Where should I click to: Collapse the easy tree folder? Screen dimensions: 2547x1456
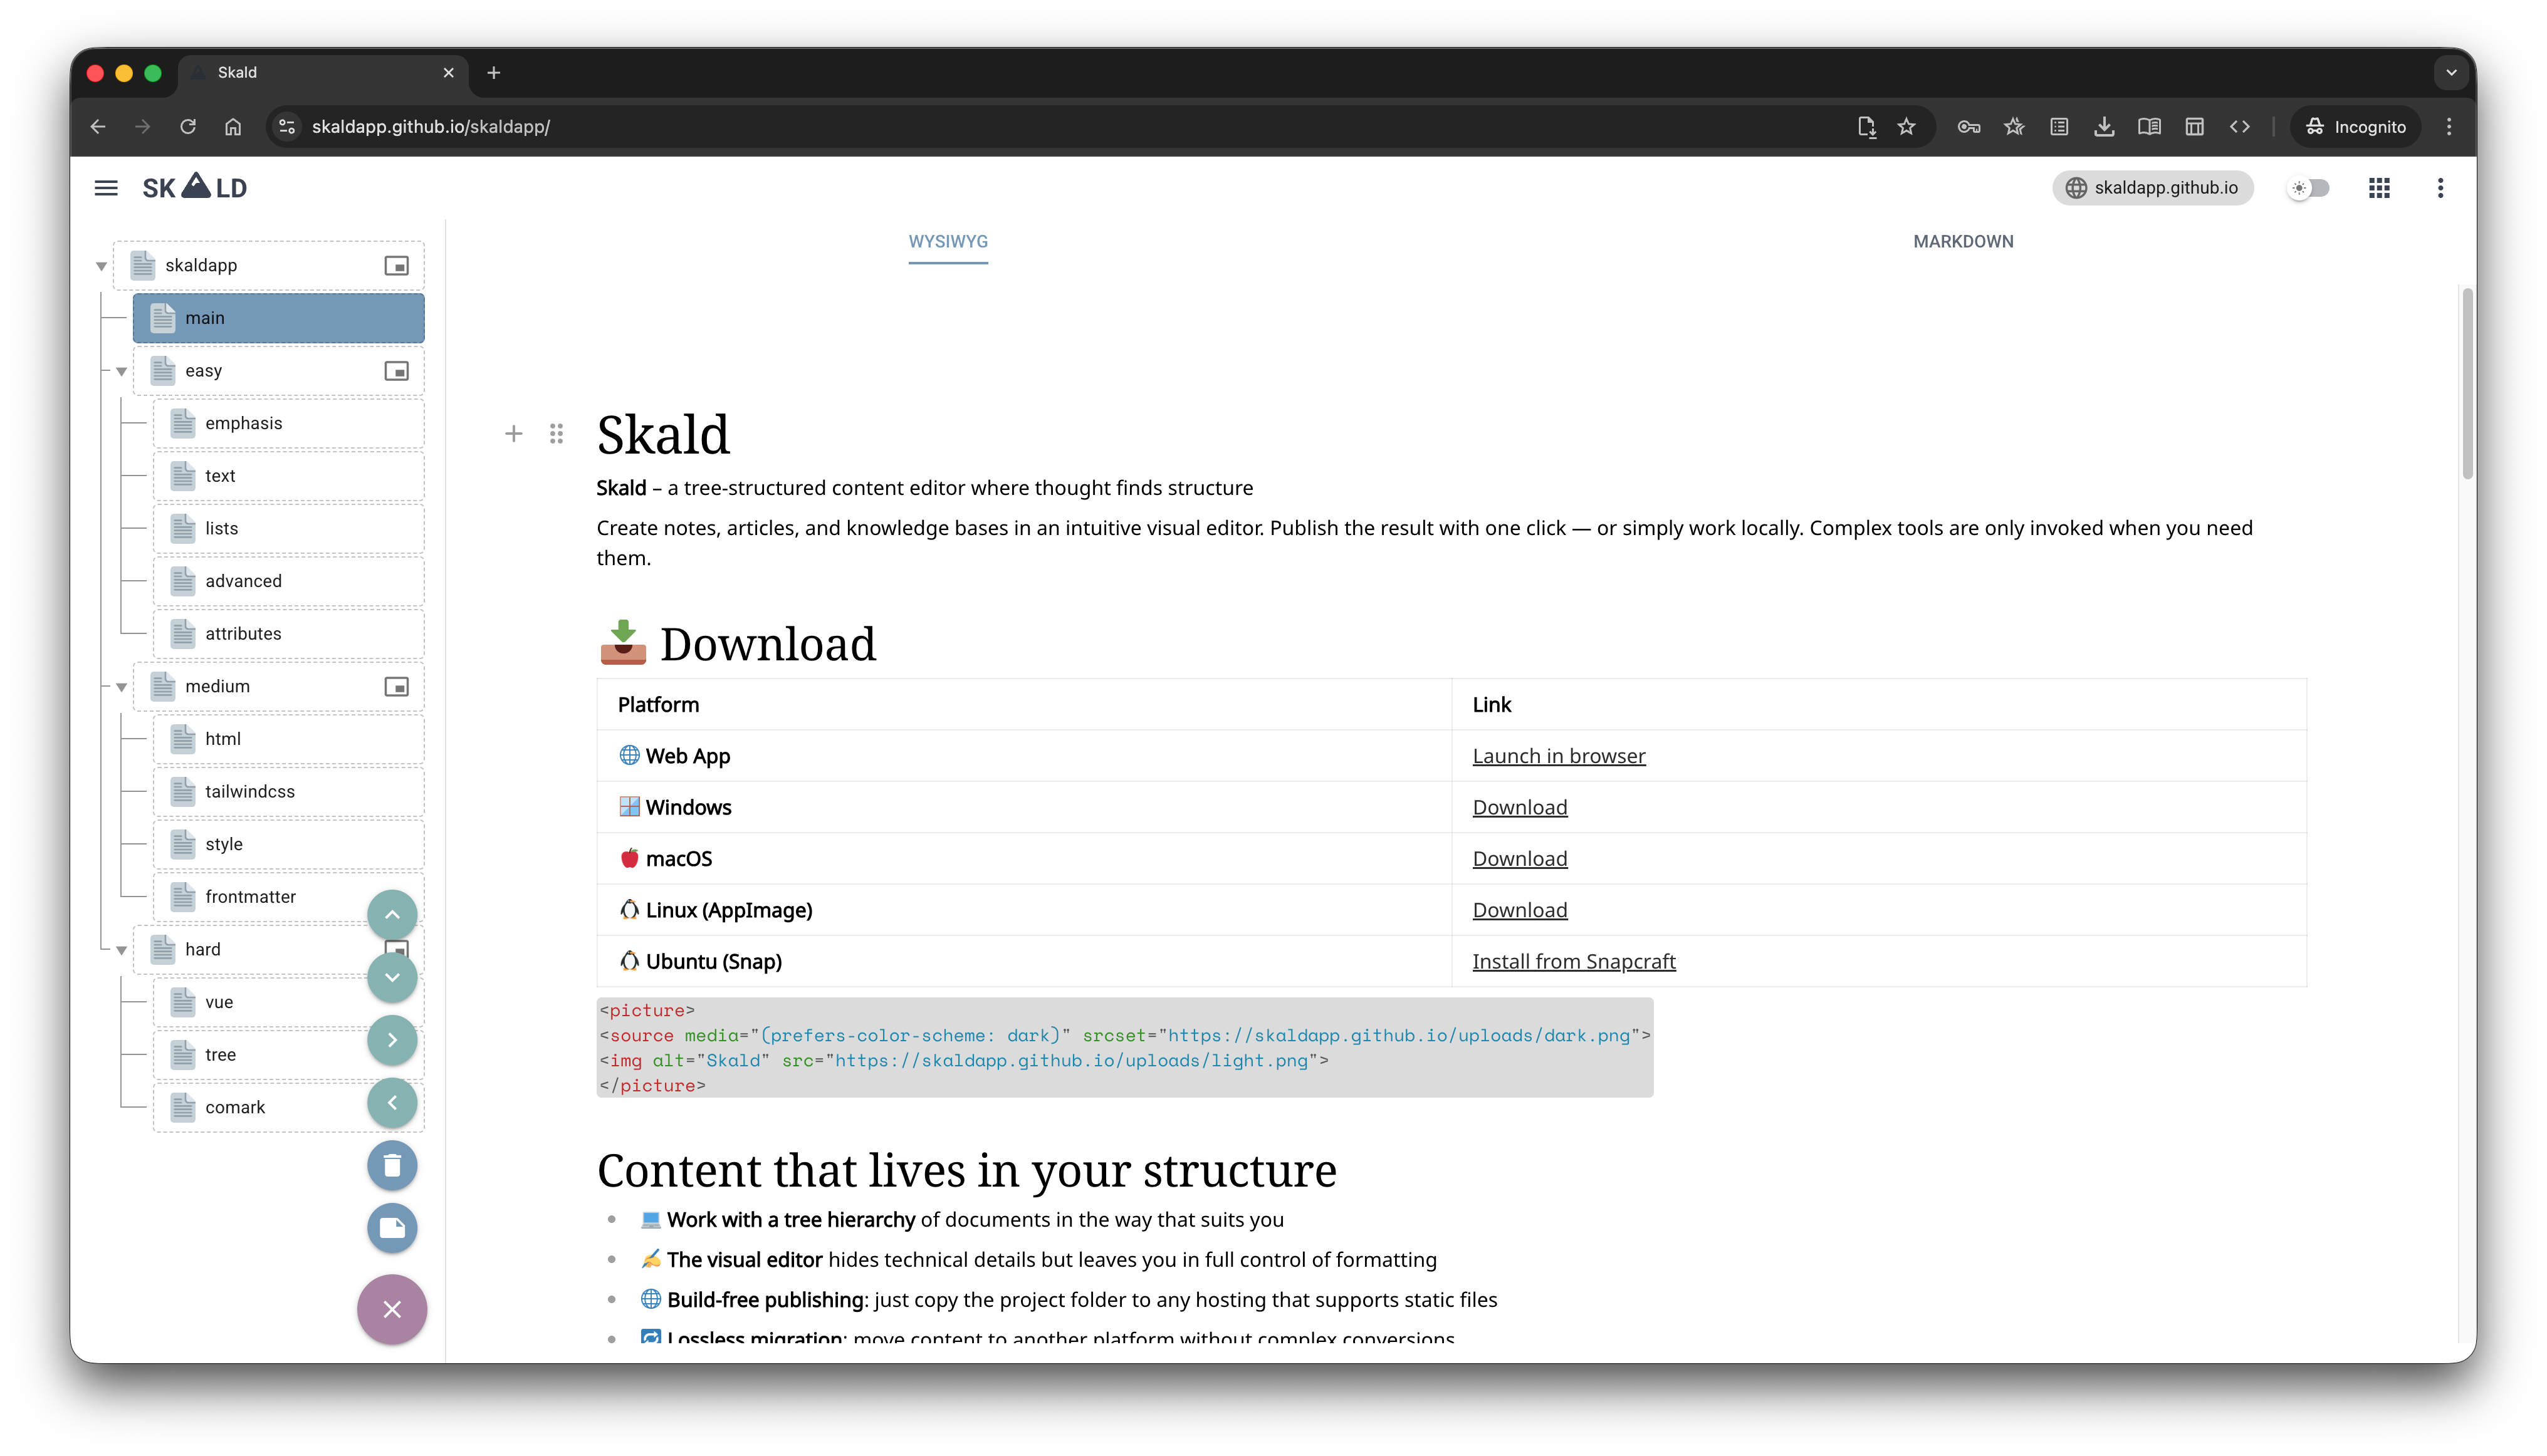point(121,371)
